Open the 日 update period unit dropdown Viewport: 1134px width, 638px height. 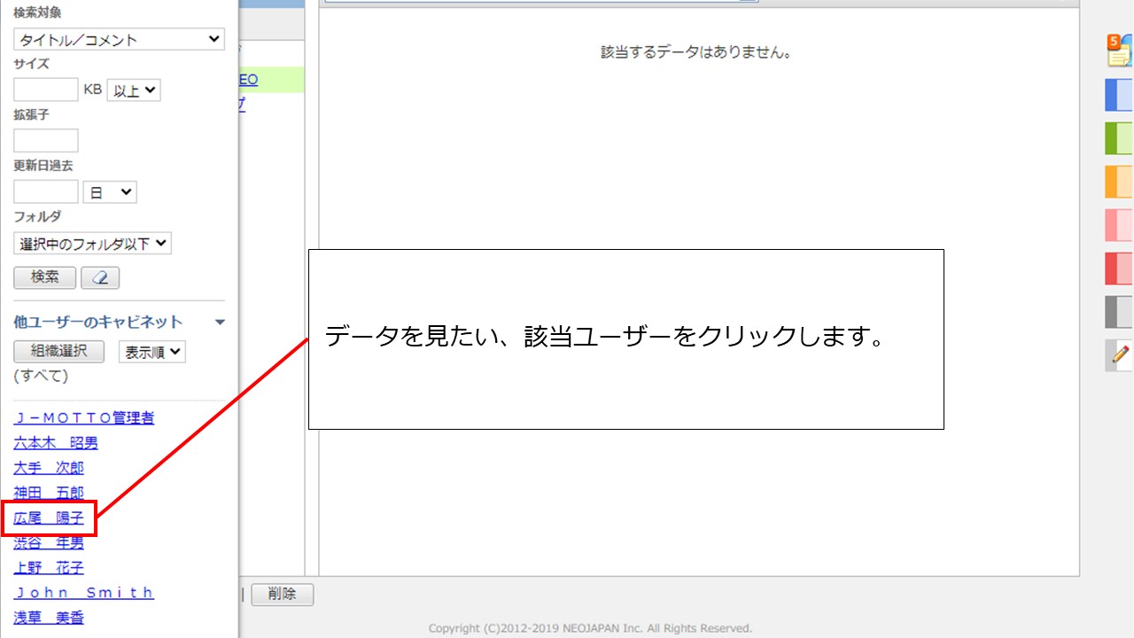[110, 192]
